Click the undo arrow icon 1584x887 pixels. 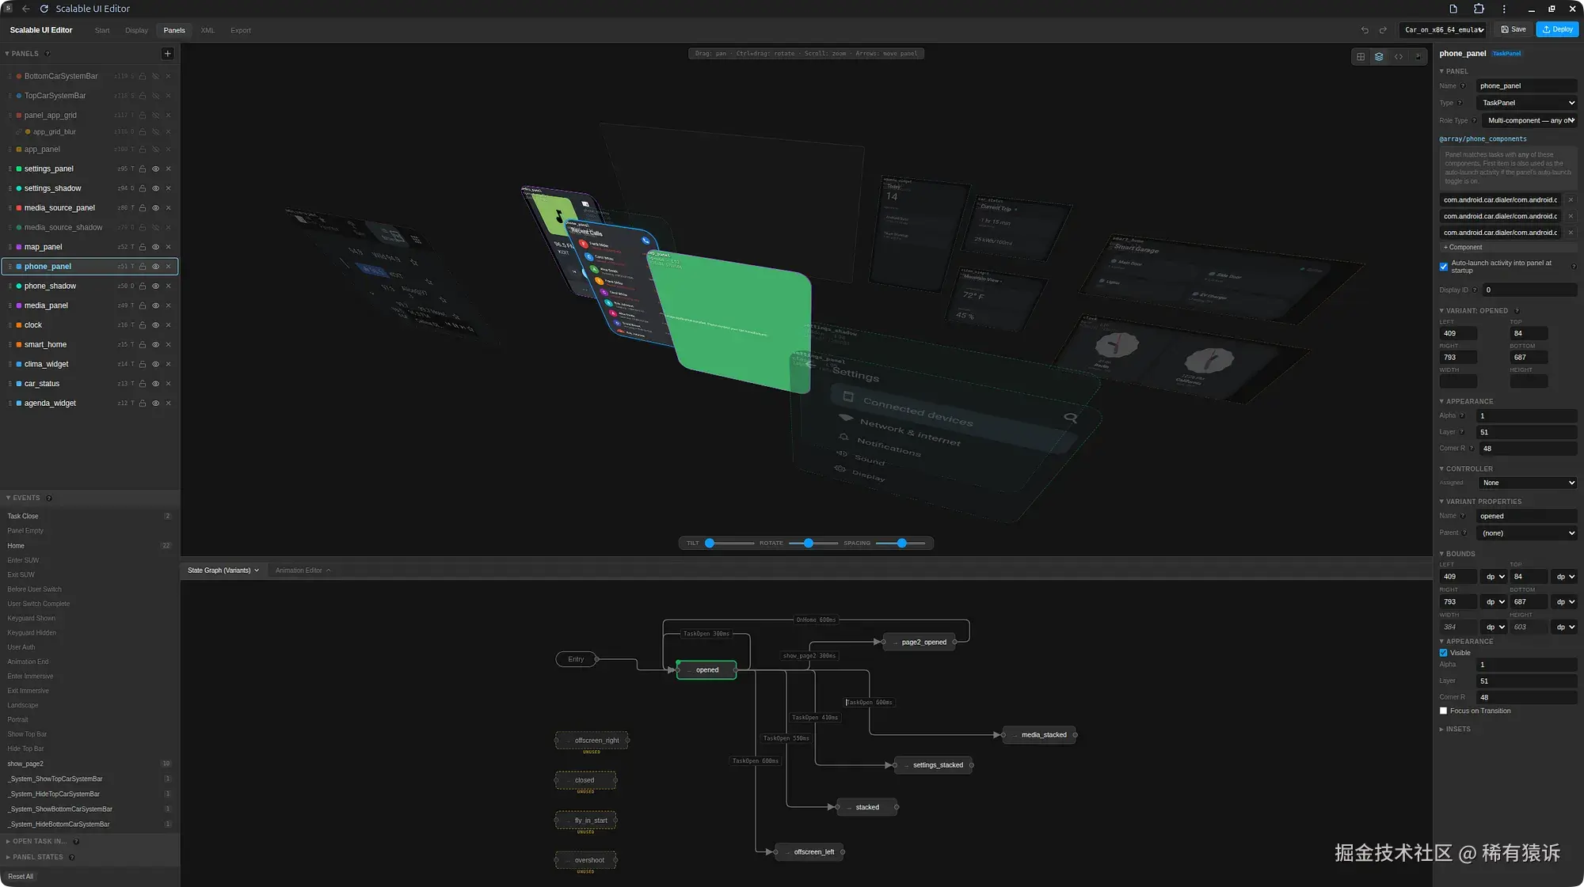pyautogui.click(x=1365, y=30)
